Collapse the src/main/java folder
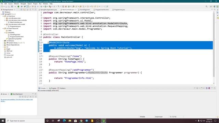 (3, 16)
